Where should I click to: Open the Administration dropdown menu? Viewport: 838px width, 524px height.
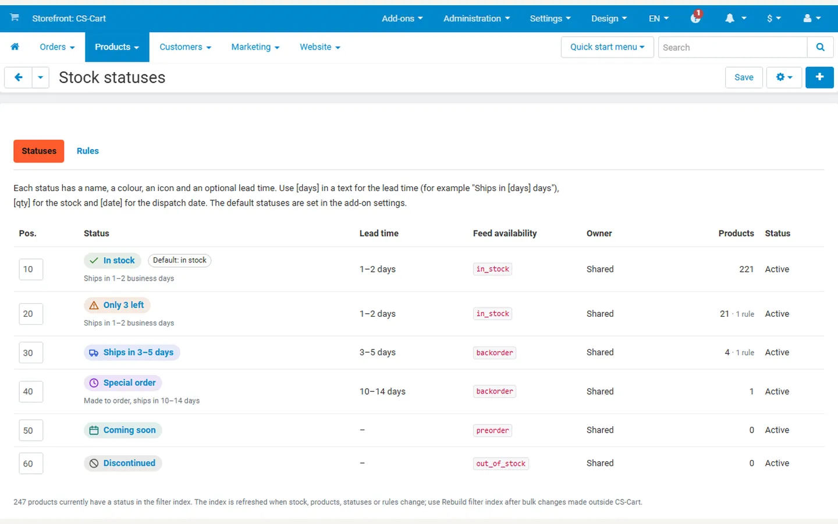477,18
